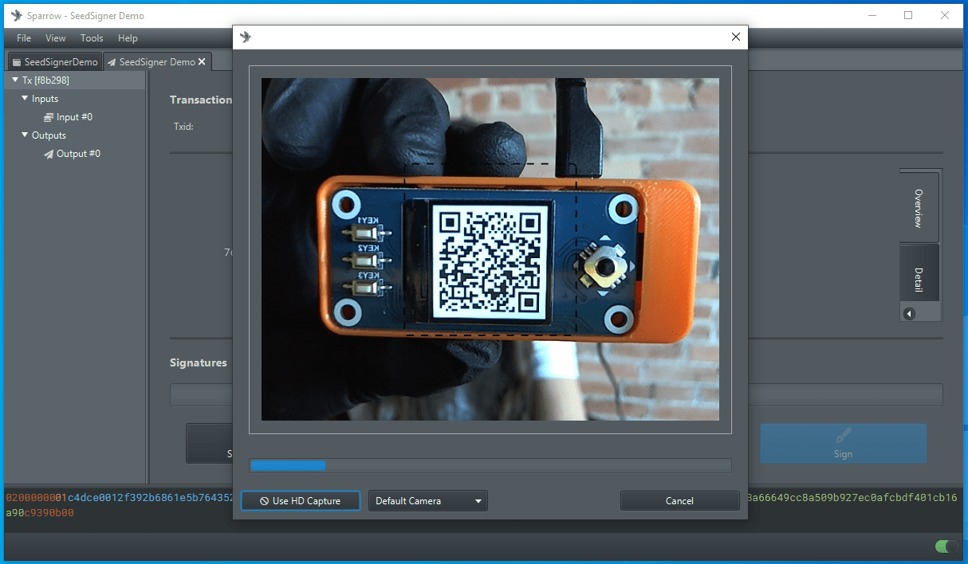The width and height of the screenshot is (968, 564).
Task: Close the SeedSigner Demo transaction tab
Action: pos(202,61)
